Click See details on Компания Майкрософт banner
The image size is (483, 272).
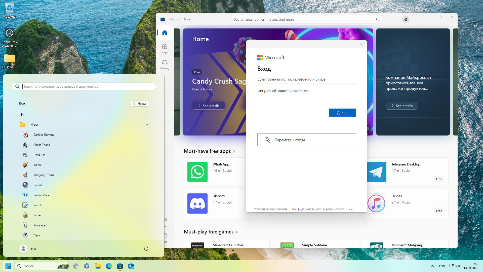pyautogui.click(x=402, y=106)
